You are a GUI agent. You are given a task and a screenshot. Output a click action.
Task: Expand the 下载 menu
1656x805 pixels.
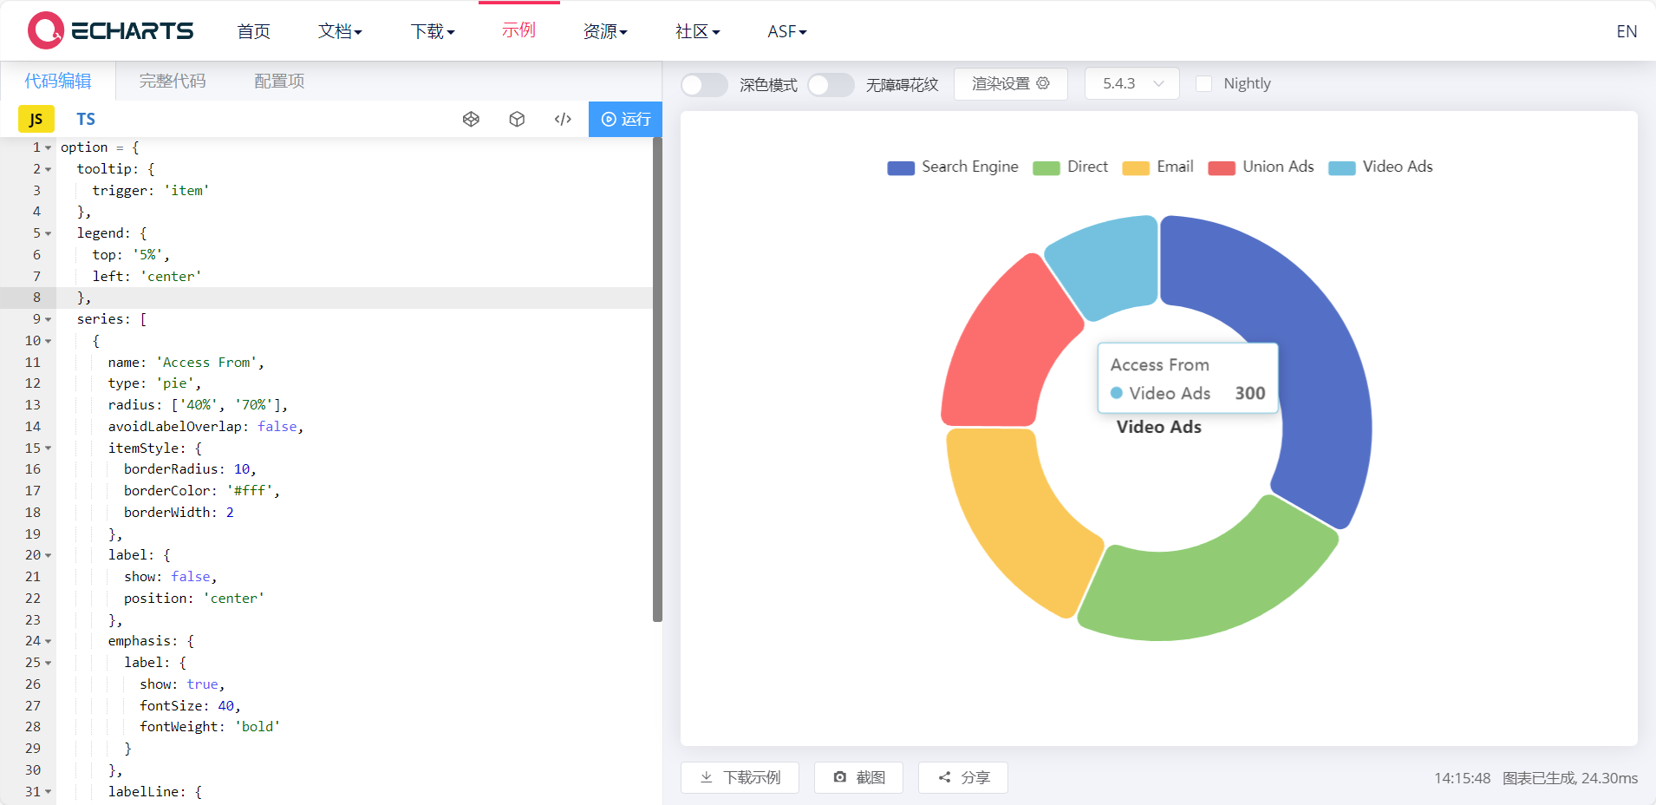coord(432,31)
